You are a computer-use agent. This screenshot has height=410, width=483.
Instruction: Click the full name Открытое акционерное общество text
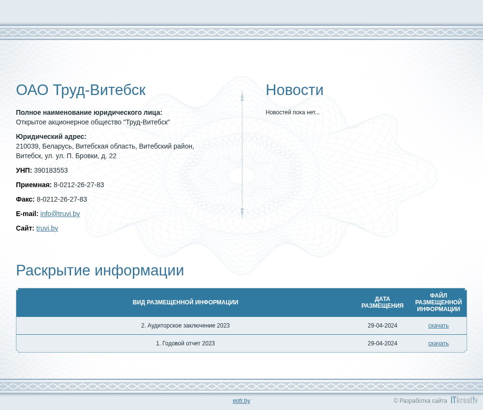pyautogui.click(x=93, y=122)
